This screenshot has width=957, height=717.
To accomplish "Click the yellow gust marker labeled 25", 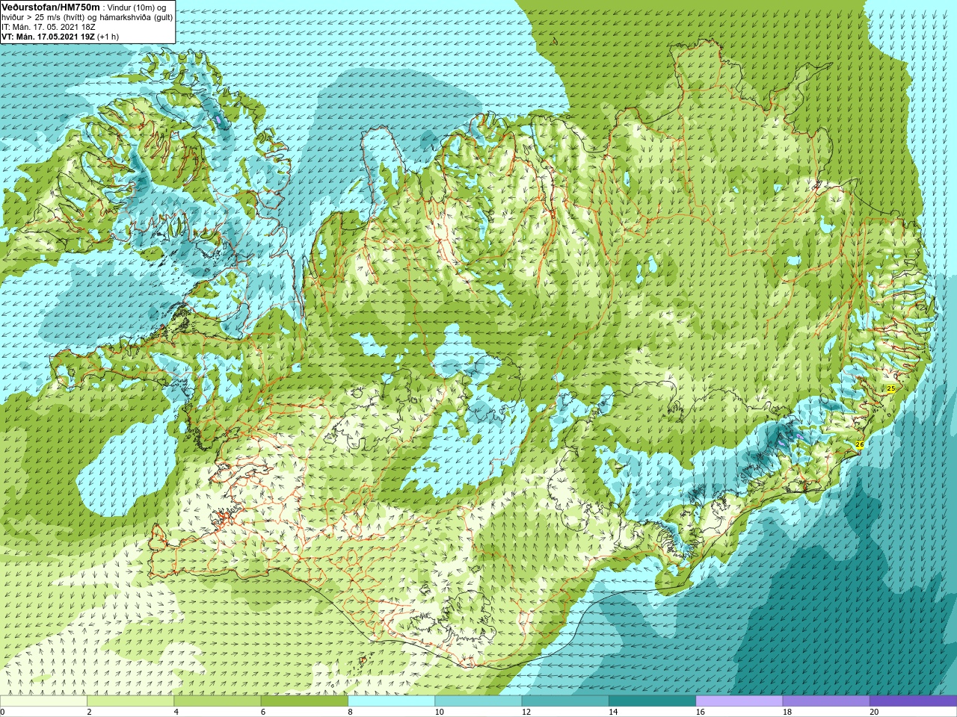I will [x=890, y=389].
